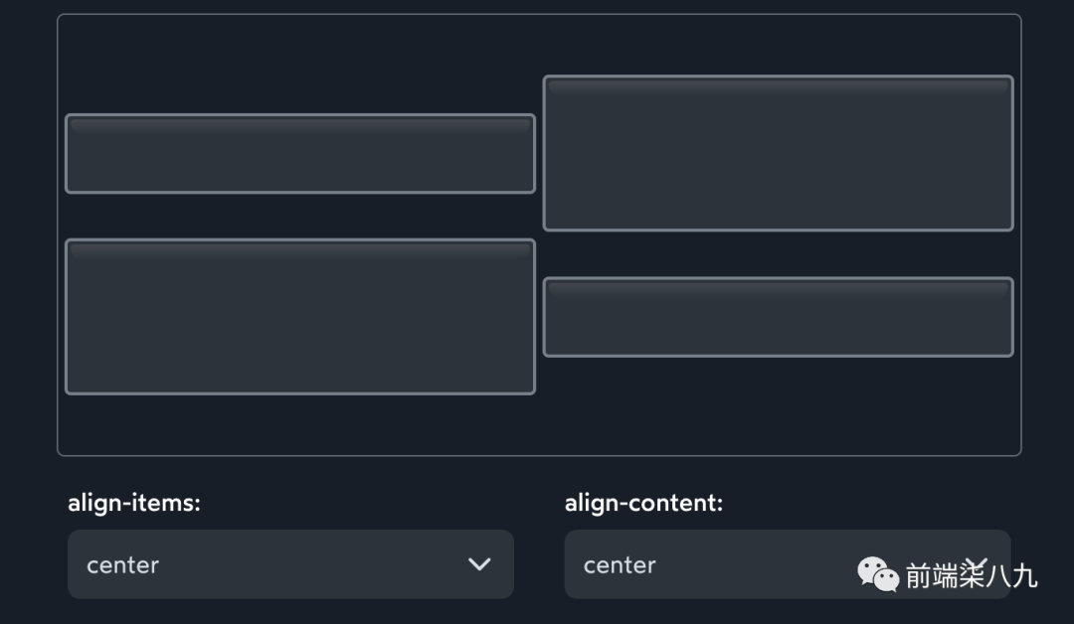The height and width of the screenshot is (624, 1074).
Task: Click "center" value in align-items field
Action: tap(123, 564)
